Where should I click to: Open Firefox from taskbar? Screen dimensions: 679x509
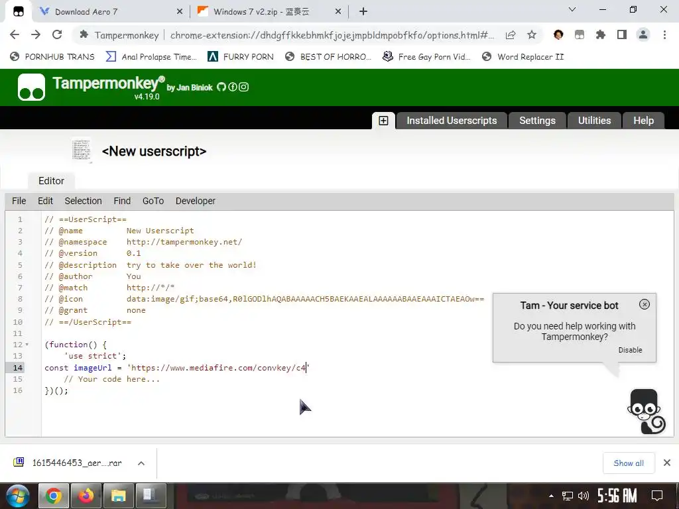86,496
